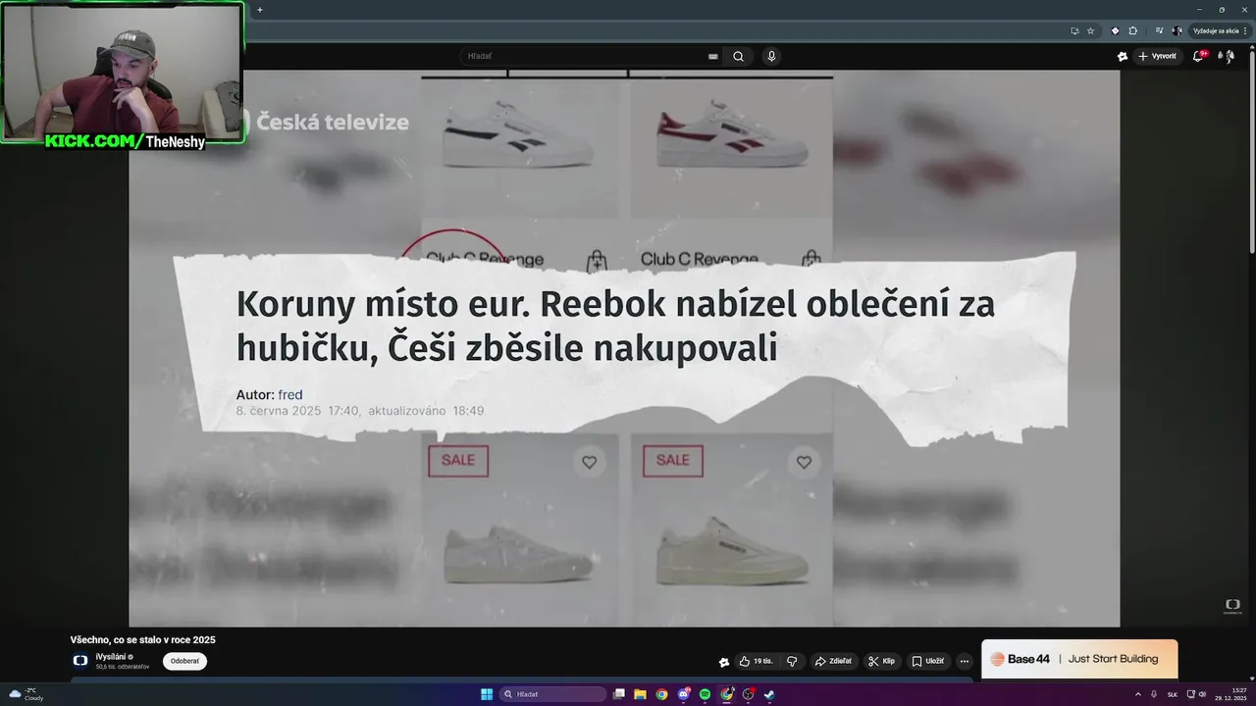
Task: Open the Vytvoriť create menu
Action: click(x=1157, y=56)
